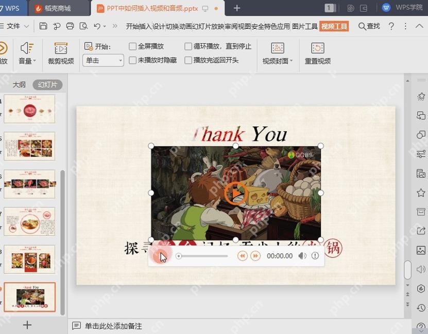Image resolution: width=428 pixels, height=334 pixels.
Task: Click the save icon in quick toolbar
Action: click(43, 26)
